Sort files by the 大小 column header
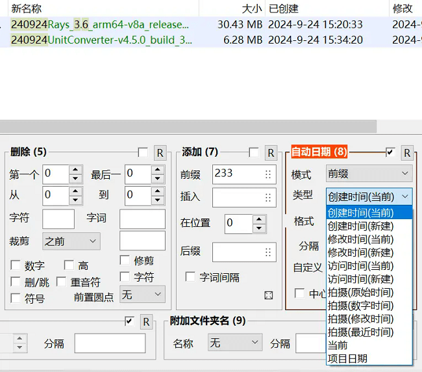 click(x=251, y=8)
